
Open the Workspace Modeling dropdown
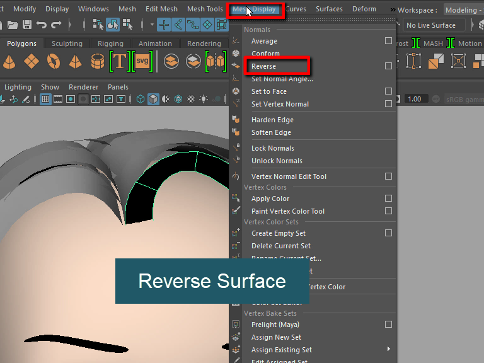click(x=463, y=9)
